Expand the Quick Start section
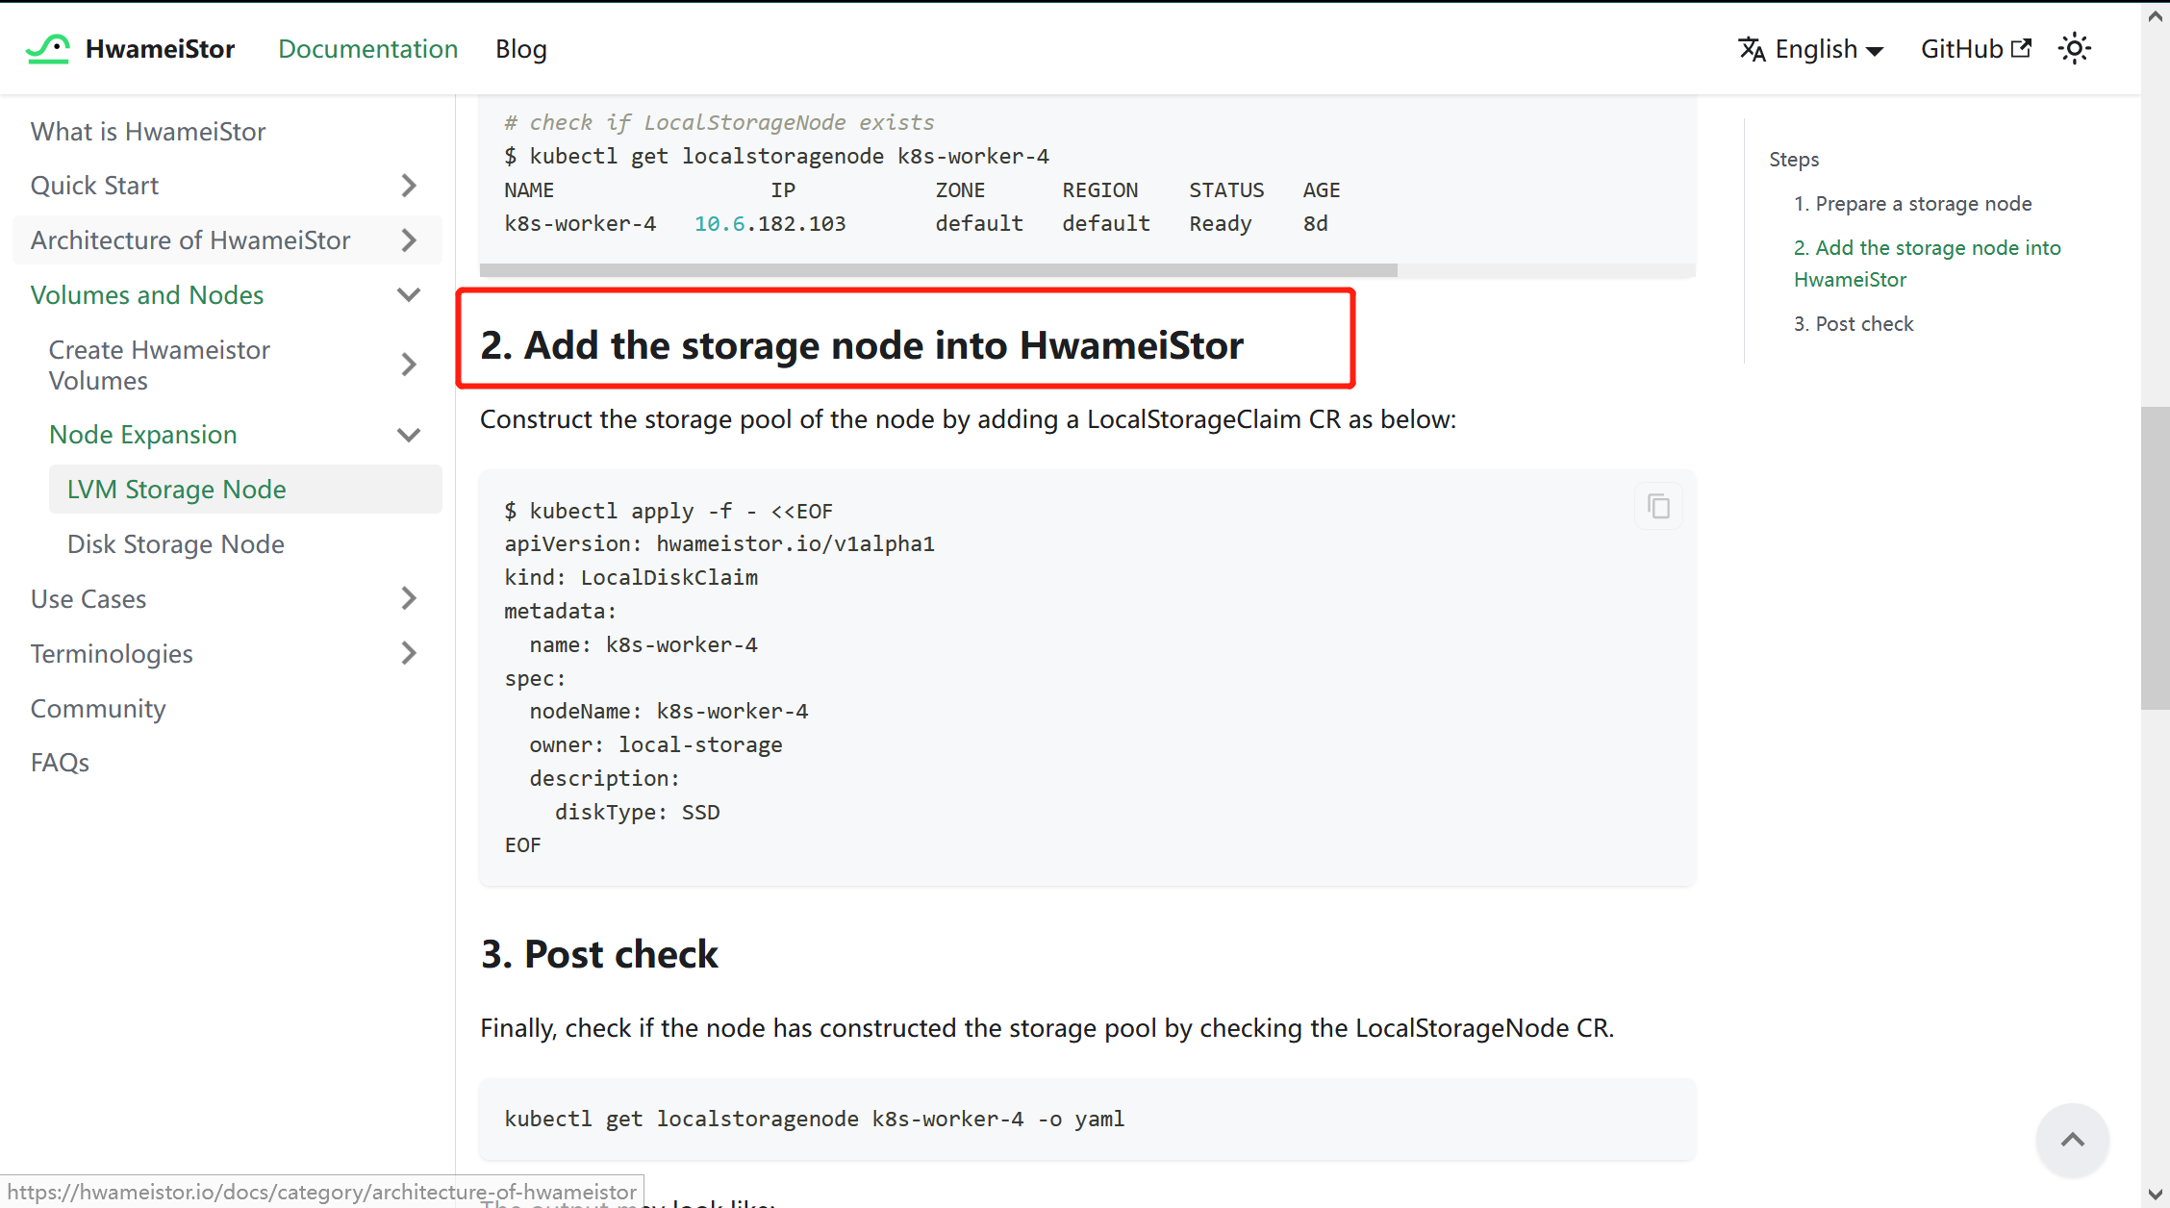The width and height of the screenshot is (2170, 1208). point(408,185)
